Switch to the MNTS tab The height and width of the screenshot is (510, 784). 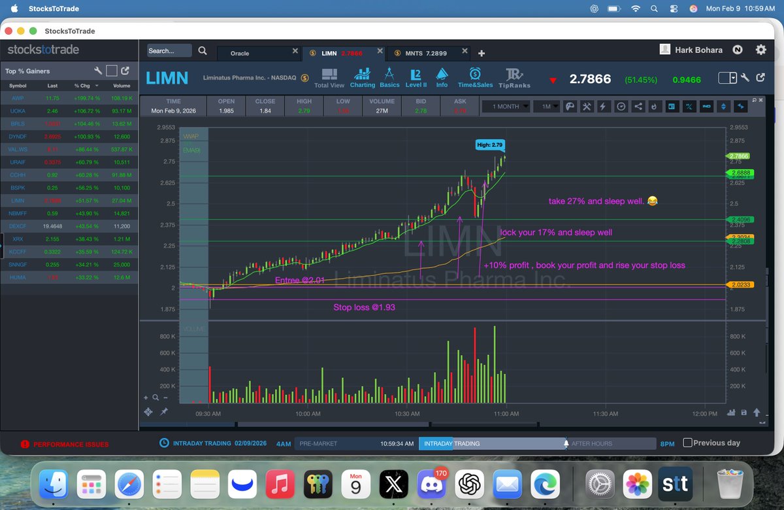[427, 54]
